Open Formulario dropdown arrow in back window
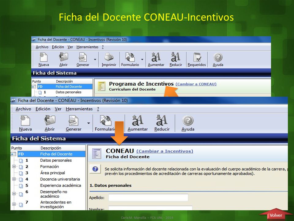This screenshot has width=294, height=221. tap(142, 59)
